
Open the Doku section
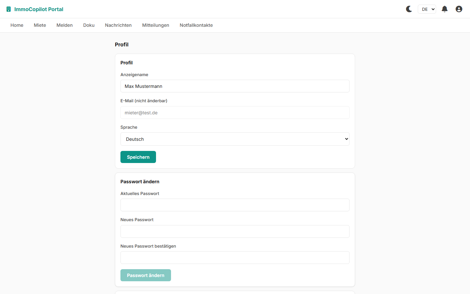[89, 25]
